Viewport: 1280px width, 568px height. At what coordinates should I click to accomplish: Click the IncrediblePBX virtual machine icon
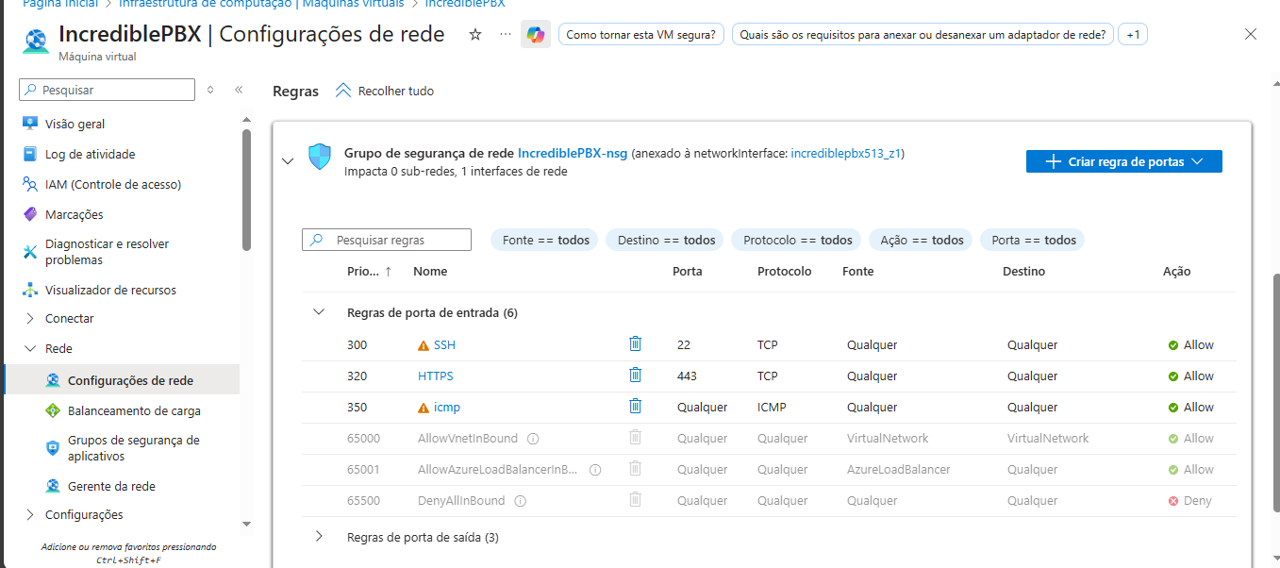coord(36,42)
